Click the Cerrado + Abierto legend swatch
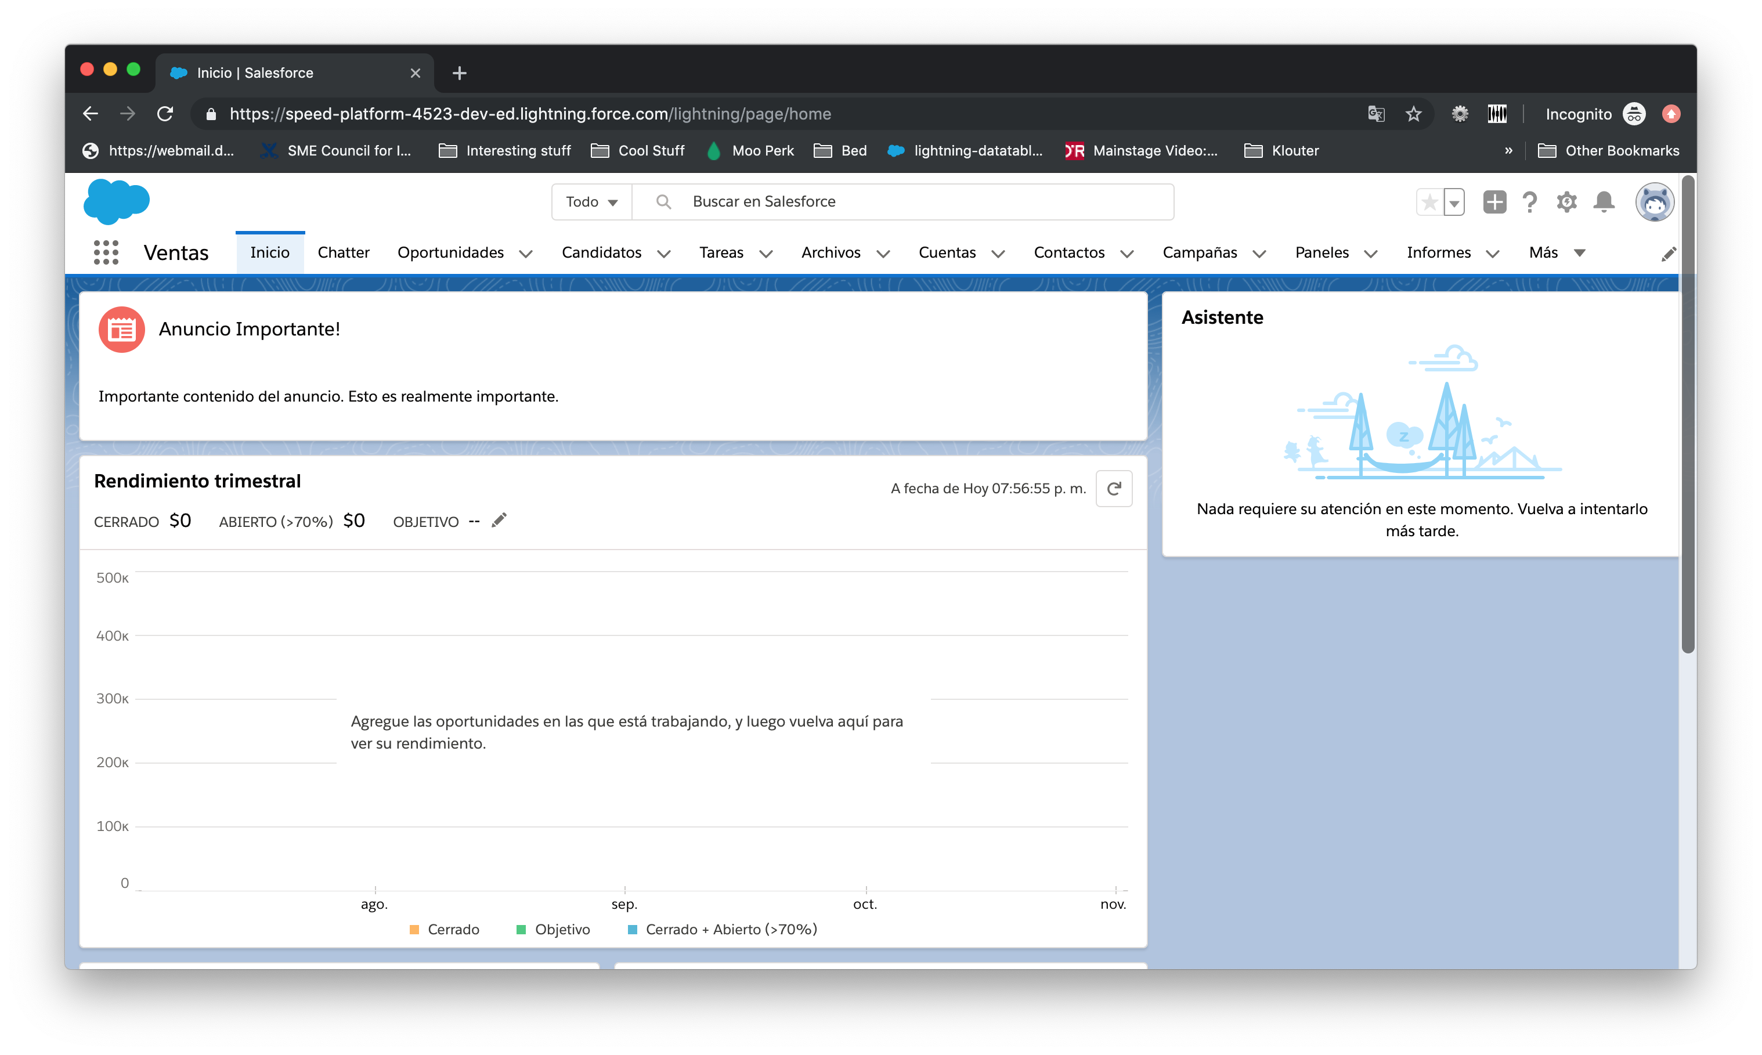 tap(633, 929)
